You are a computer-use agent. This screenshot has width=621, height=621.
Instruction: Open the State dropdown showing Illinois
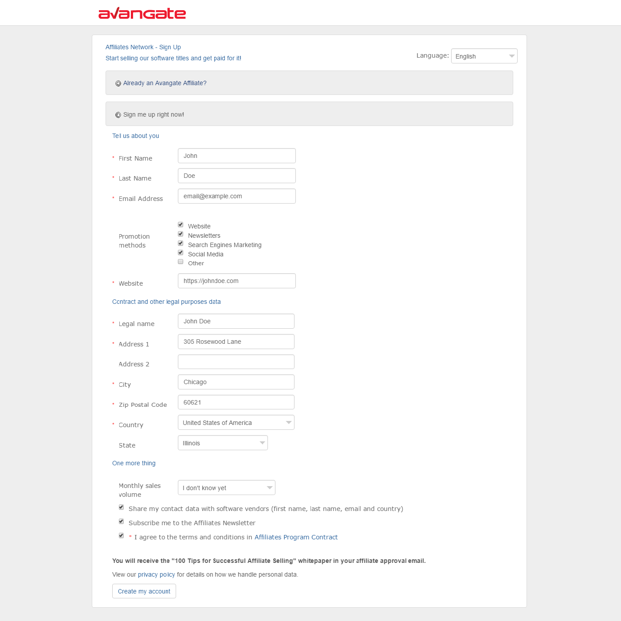point(223,443)
